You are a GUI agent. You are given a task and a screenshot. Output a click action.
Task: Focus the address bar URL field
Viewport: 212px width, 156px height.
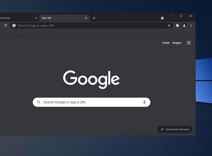tap(92, 25)
